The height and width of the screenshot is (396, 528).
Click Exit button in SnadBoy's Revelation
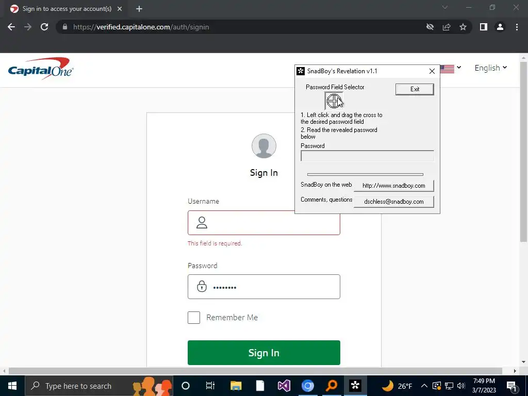[x=415, y=89]
